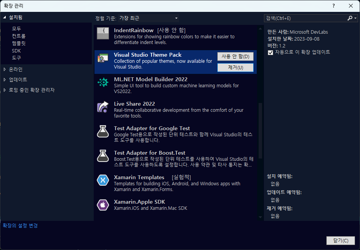Click the Test Adapter for Boost.Test flask icon
The image size is (360, 250).
pos(103,156)
